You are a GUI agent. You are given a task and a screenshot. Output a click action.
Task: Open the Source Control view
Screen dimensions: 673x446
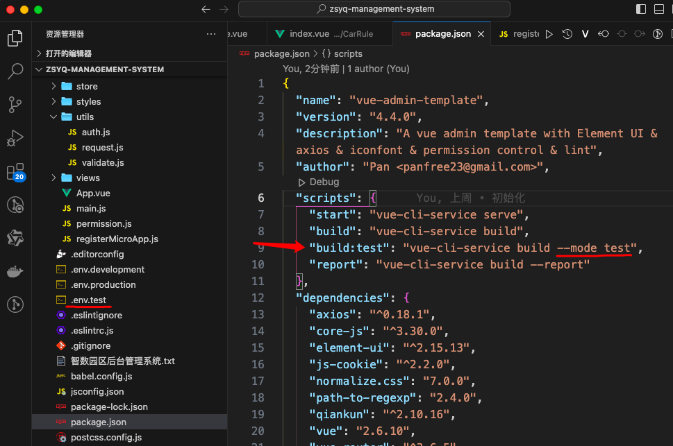click(x=15, y=105)
